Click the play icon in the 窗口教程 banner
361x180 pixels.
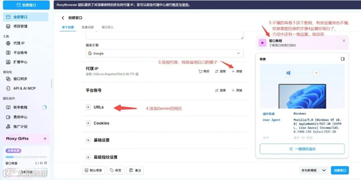pos(262,43)
